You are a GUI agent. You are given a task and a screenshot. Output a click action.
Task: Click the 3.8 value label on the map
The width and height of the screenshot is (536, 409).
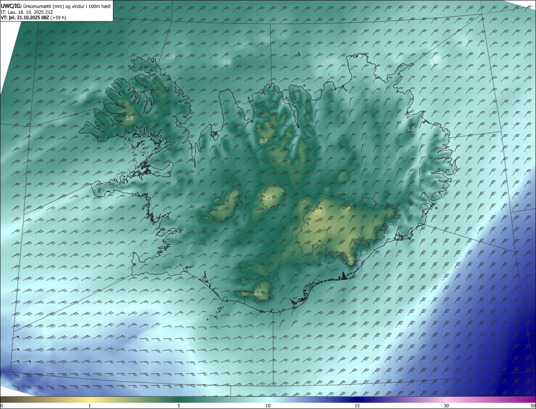(x=129, y=118)
